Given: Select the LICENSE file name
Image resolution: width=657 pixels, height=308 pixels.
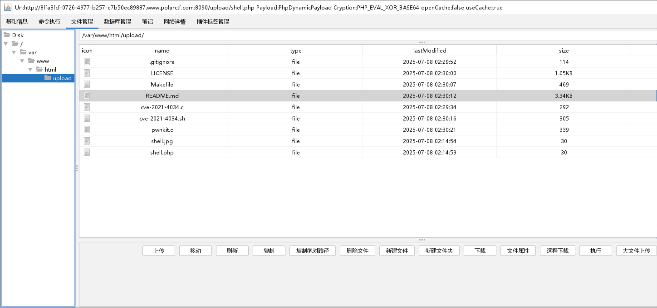Looking at the screenshot, I should click(162, 73).
